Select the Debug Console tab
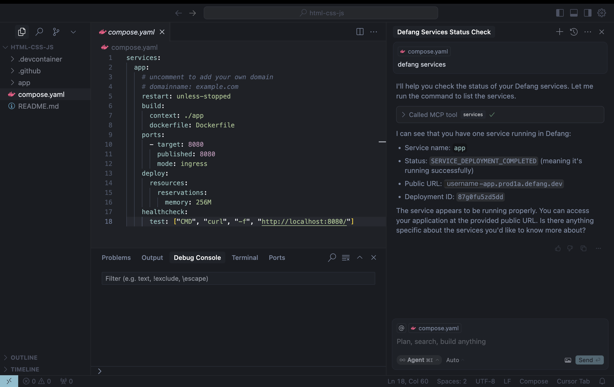Image resolution: width=614 pixels, height=387 pixels. click(197, 257)
